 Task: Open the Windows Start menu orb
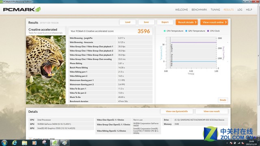tap(4, 143)
